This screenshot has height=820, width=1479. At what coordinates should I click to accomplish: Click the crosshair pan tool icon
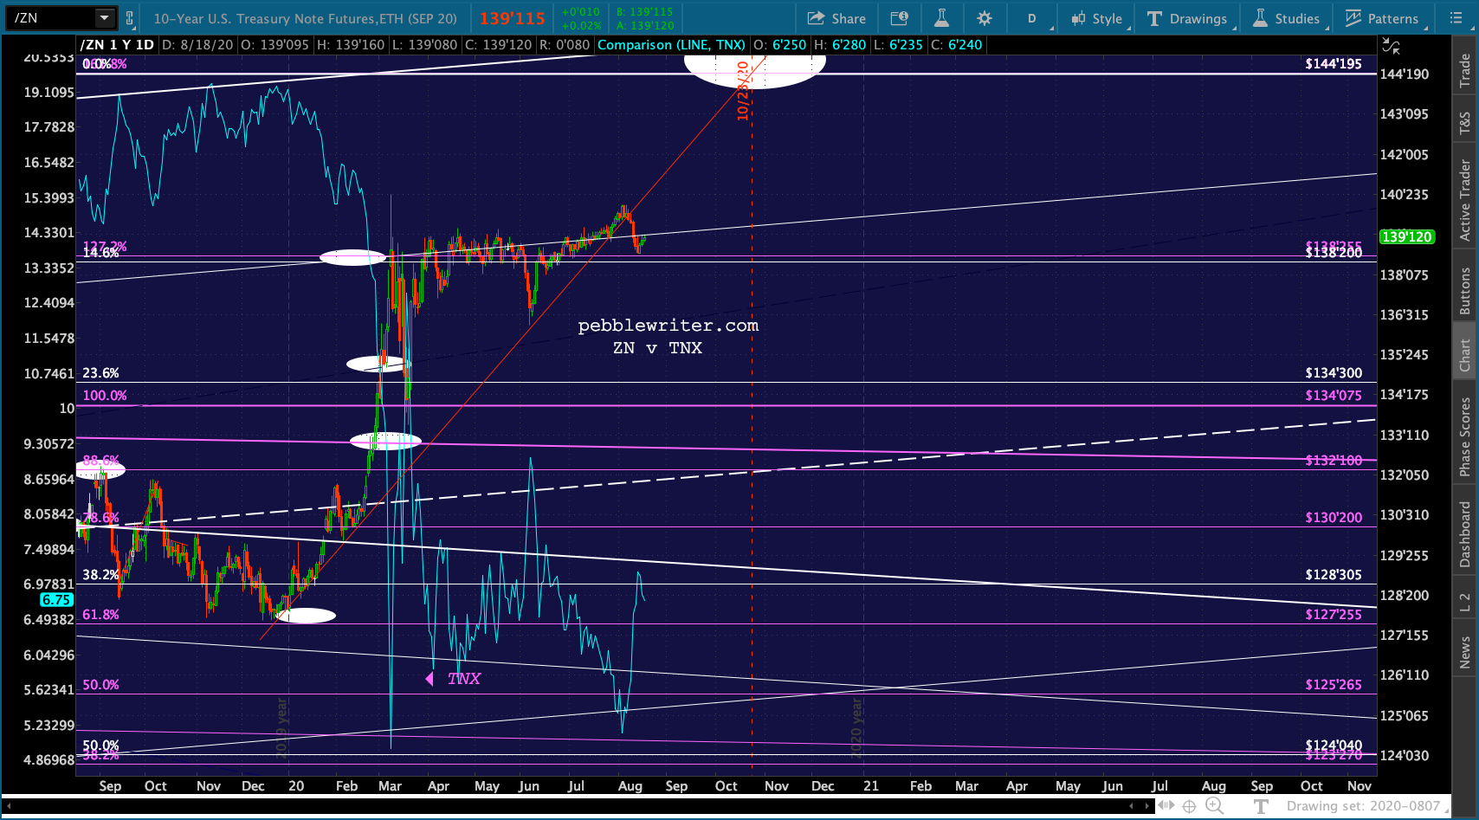(x=1190, y=806)
